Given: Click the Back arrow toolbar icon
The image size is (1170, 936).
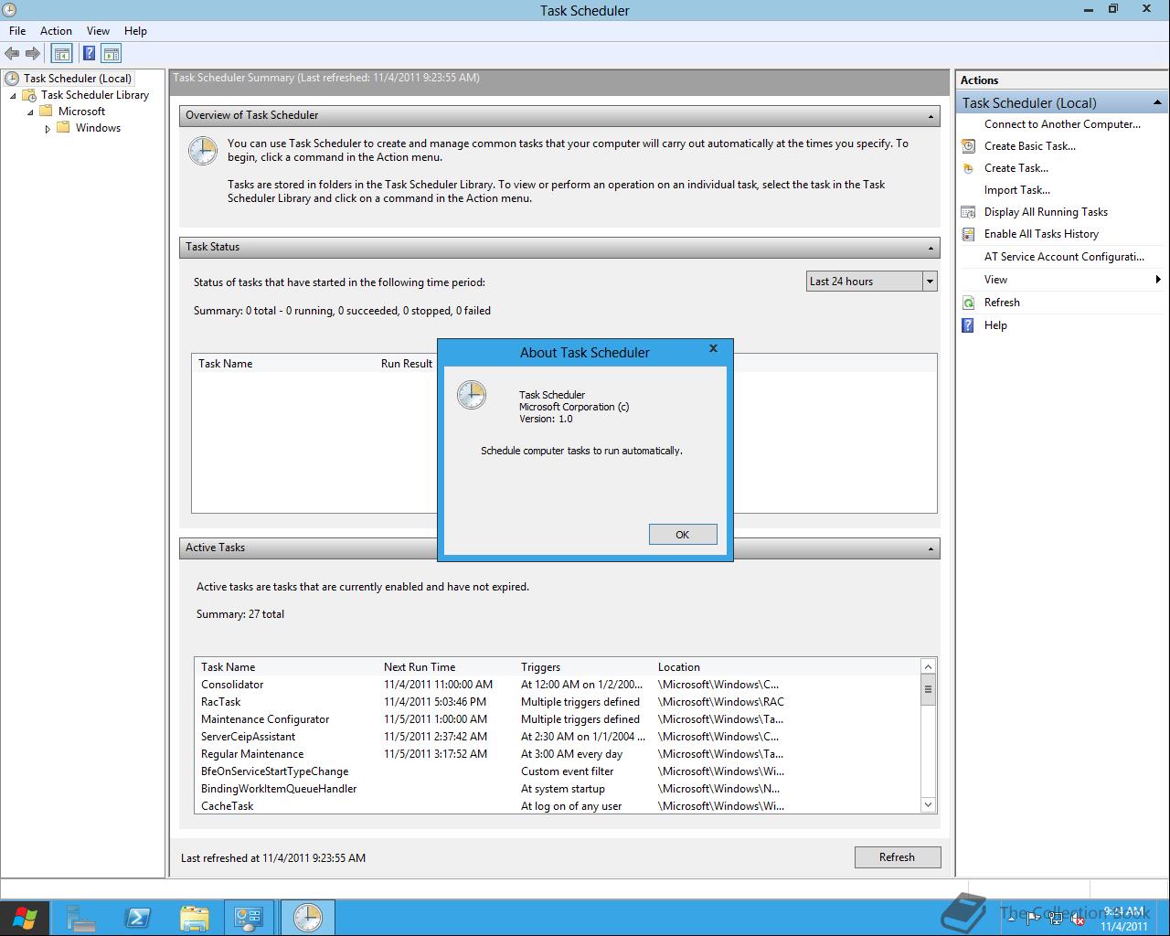Looking at the screenshot, I should click(x=12, y=54).
